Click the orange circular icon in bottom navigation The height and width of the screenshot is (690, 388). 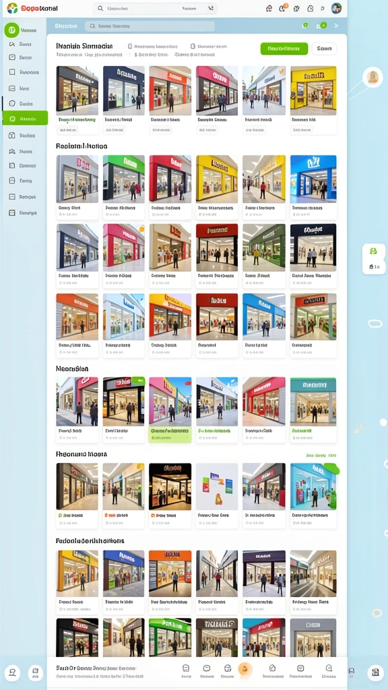tap(245, 670)
